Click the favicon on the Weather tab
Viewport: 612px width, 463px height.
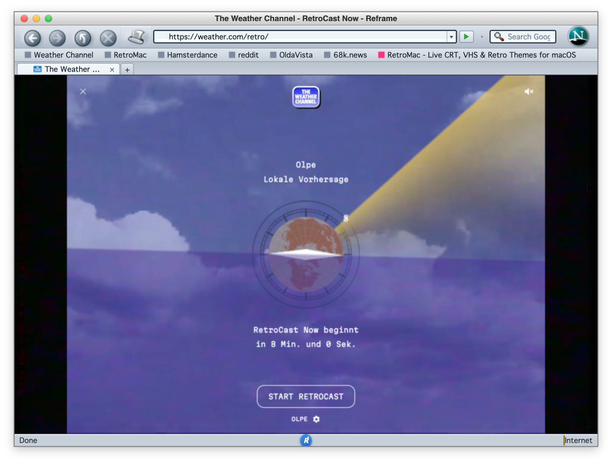(x=38, y=69)
